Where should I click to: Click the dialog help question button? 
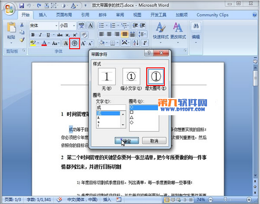click(149, 53)
